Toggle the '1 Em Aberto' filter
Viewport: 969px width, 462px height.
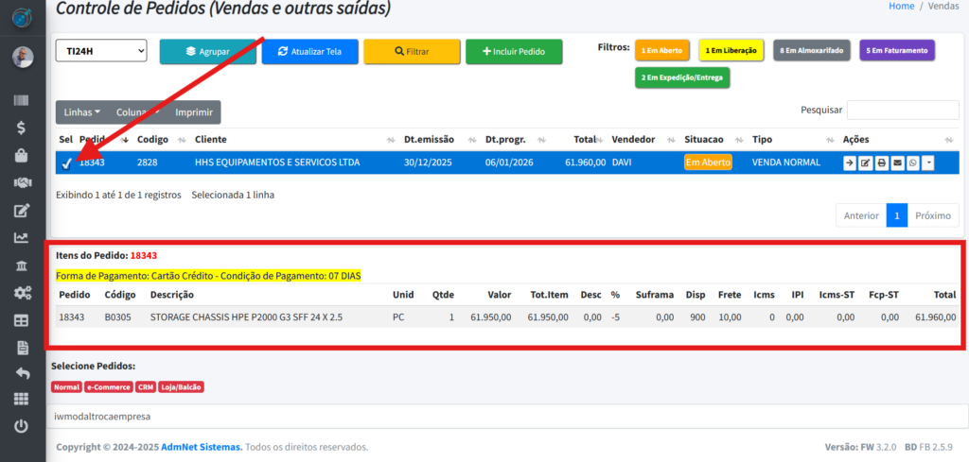click(662, 50)
